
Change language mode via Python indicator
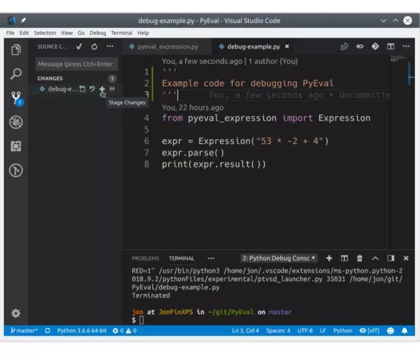342,330
